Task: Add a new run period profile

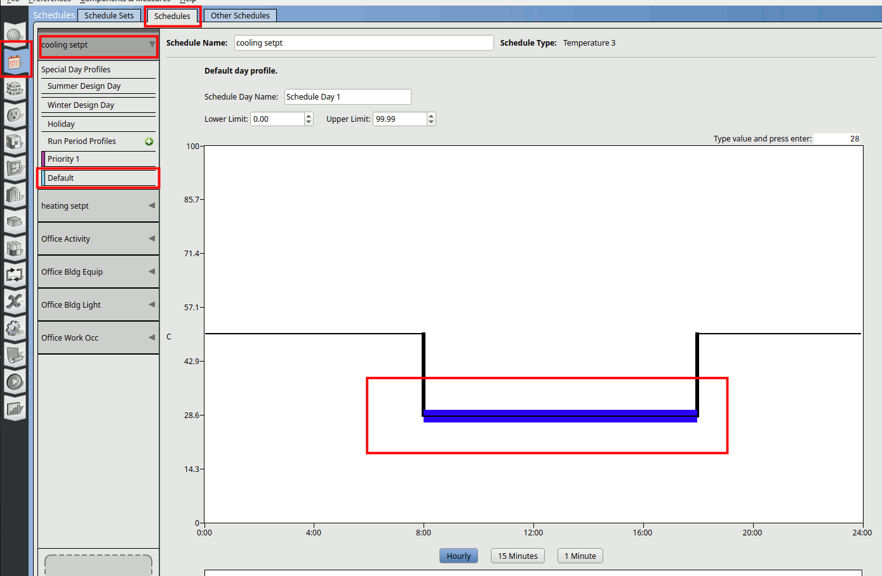Action: coord(149,141)
